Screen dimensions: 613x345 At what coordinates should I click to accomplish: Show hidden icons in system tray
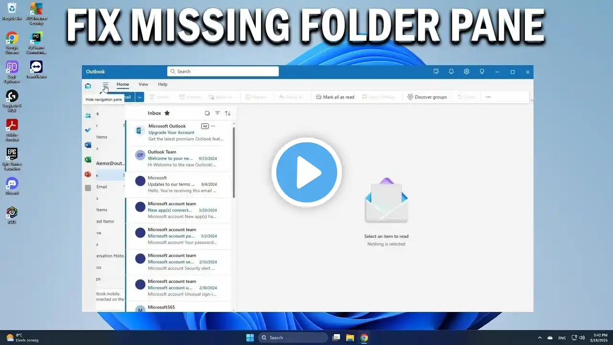540,338
